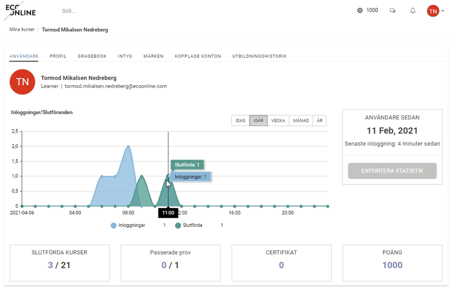Select the Igår chart range
Image resolution: width=451 pixels, height=289 pixels.
click(x=258, y=120)
